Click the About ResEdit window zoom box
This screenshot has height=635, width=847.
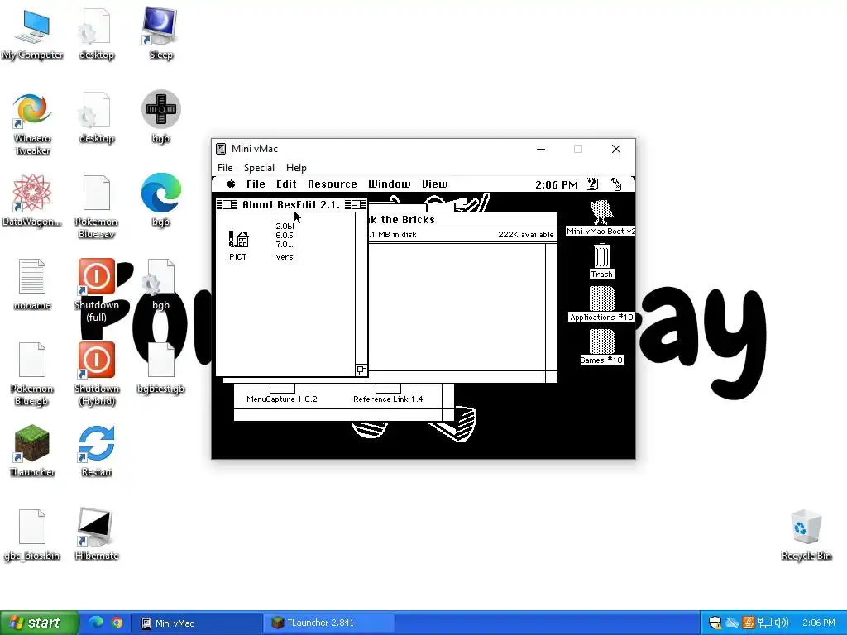(356, 205)
